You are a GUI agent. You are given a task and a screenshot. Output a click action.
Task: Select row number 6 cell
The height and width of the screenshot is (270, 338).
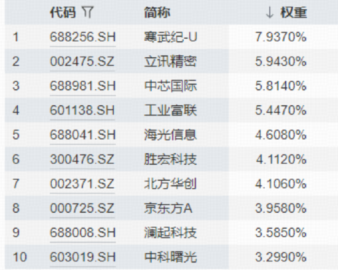[16, 159]
